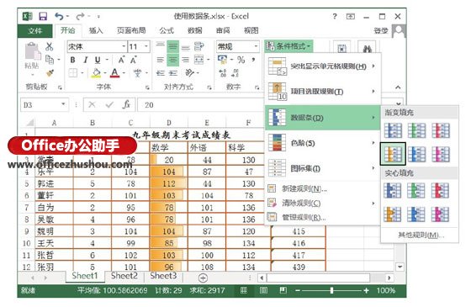Click the zoom in plus button
Viewport: 471px width, 307px height.
(x=366, y=290)
